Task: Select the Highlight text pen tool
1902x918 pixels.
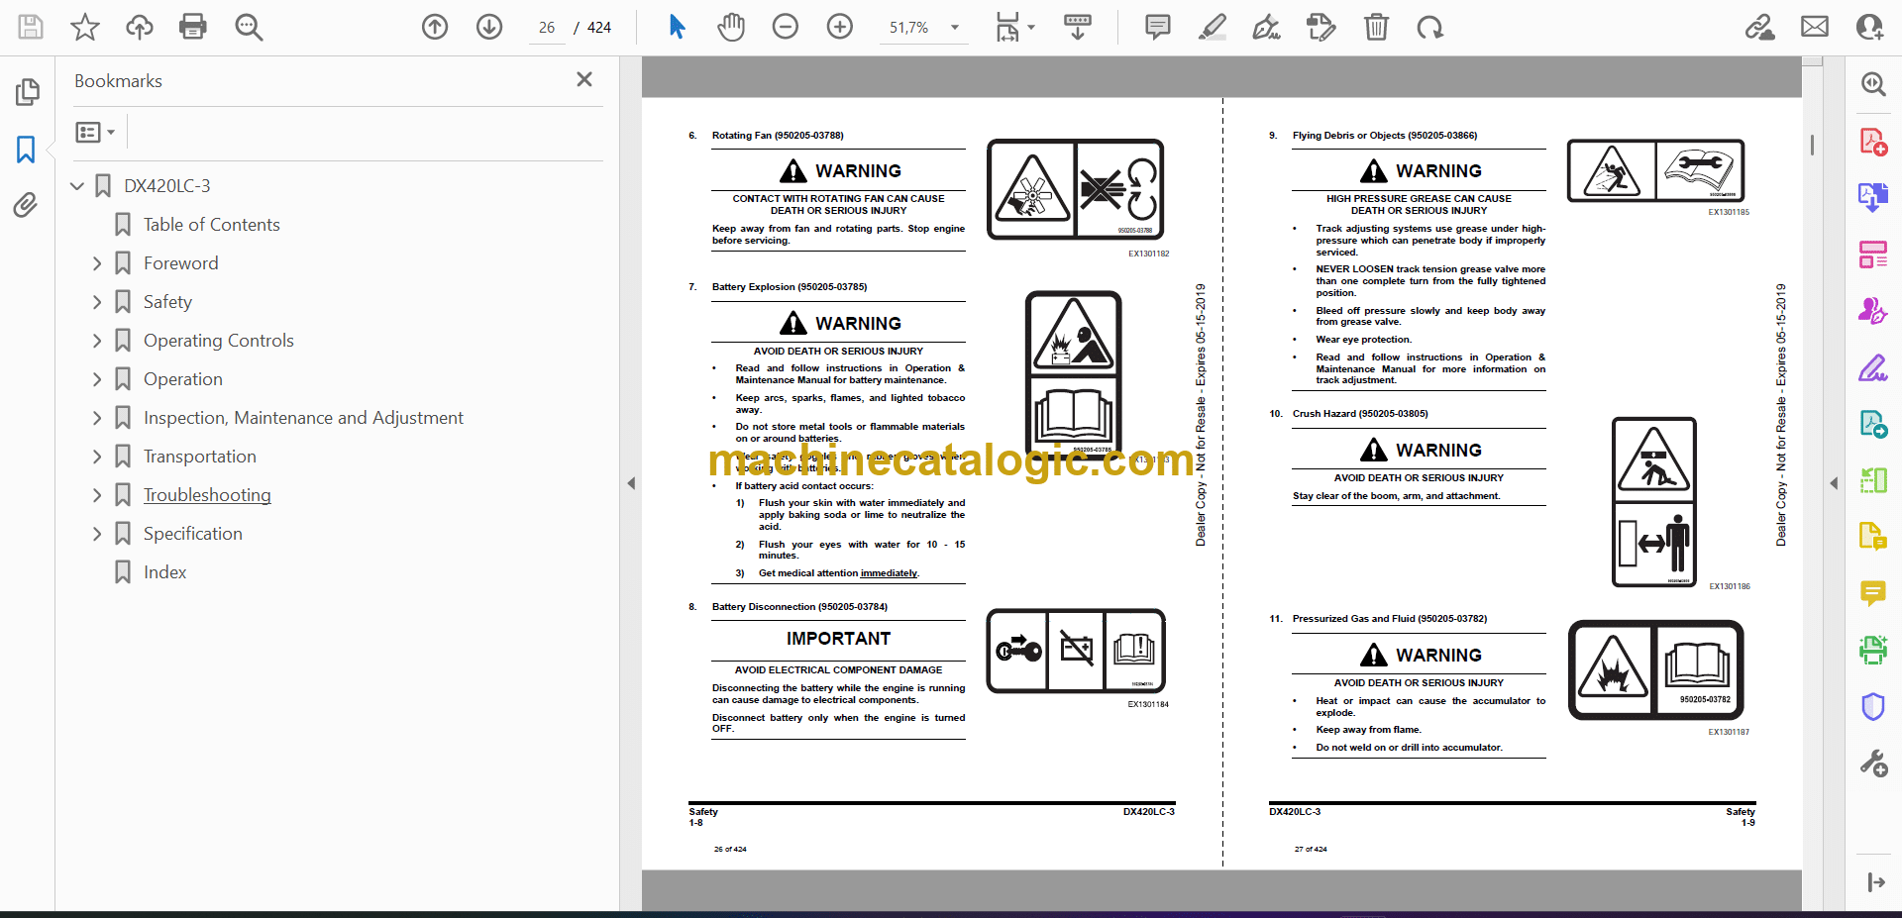Action: [x=1212, y=27]
